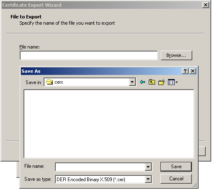The image size is (212, 190).
Task: Select the DER Encoded Binary X.509 type field
Action: pyautogui.click(x=100, y=179)
